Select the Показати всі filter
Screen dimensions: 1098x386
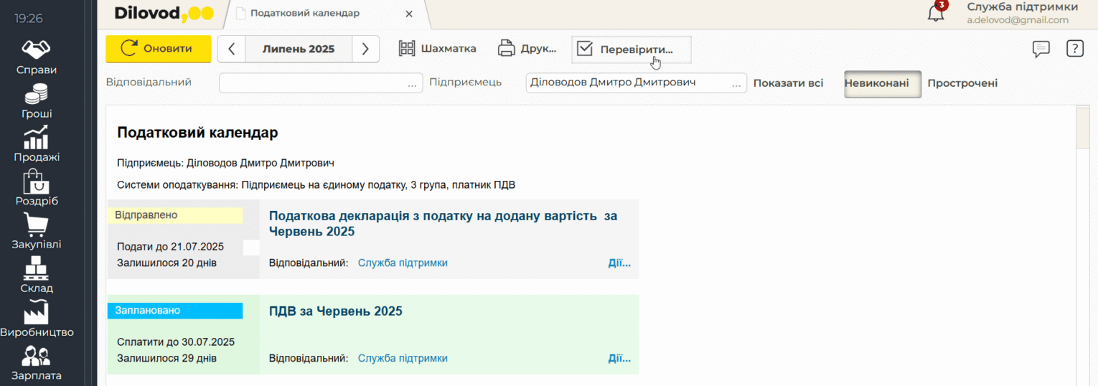(x=788, y=83)
